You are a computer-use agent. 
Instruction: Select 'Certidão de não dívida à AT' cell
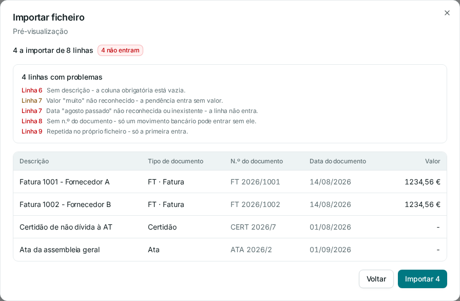tap(66, 227)
